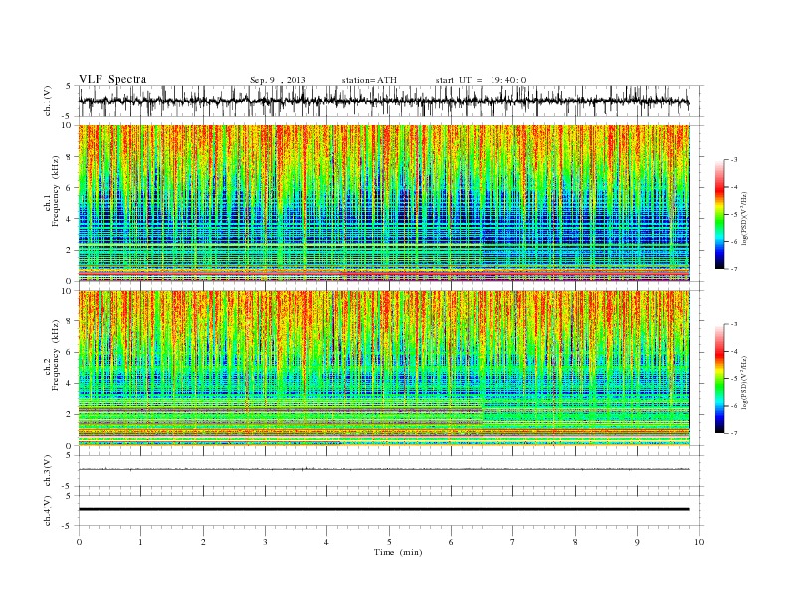
Task: Click the "6" kHz tick on ch.1 frequency axis
Action: [x=69, y=188]
